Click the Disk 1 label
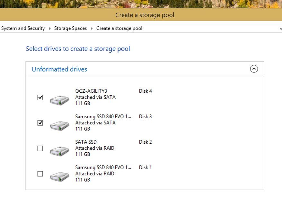Viewport: 282px width, 211px height. click(x=145, y=167)
